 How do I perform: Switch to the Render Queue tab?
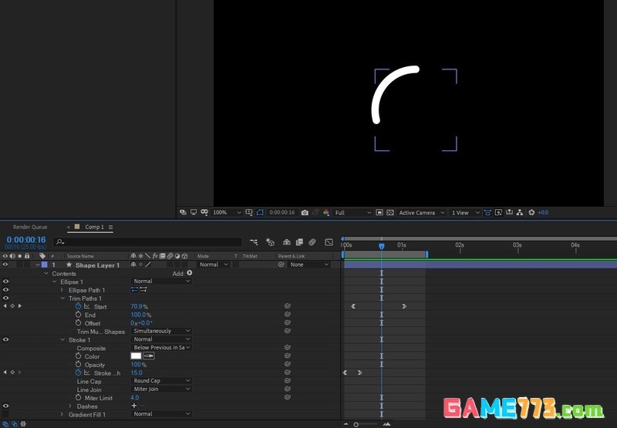point(30,227)
